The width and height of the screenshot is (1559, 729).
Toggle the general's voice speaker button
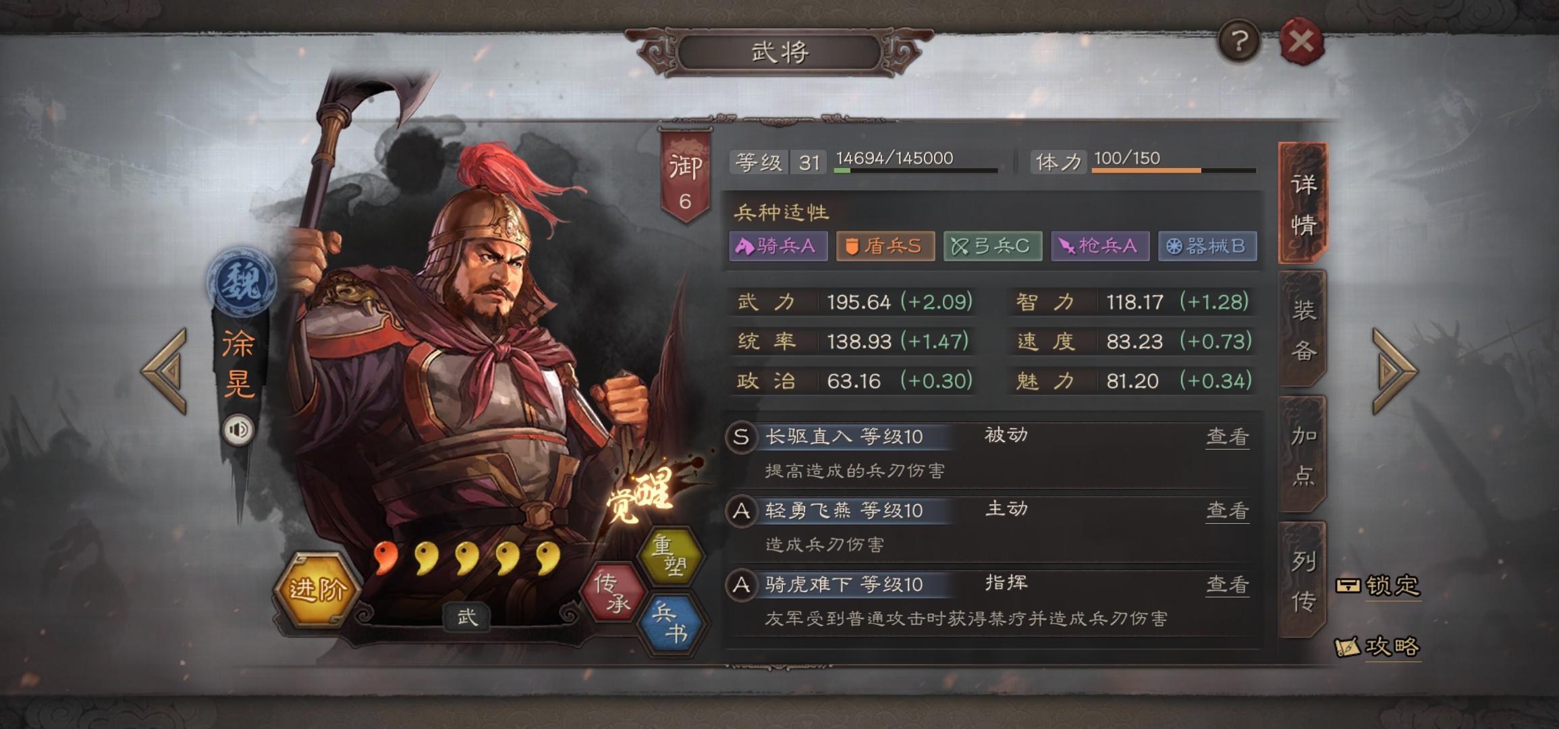tap(239, 430)
